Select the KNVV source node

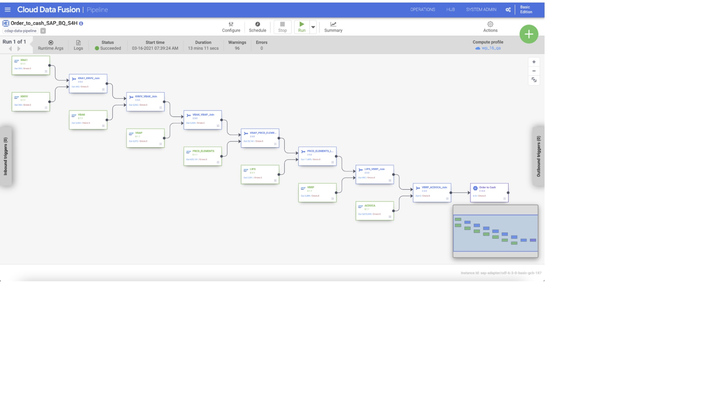[x=31, y=102]
